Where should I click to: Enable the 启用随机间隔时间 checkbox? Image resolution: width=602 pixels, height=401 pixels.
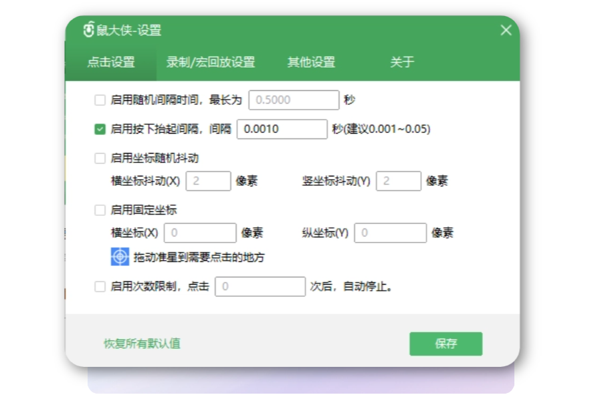tap(100, 100)
